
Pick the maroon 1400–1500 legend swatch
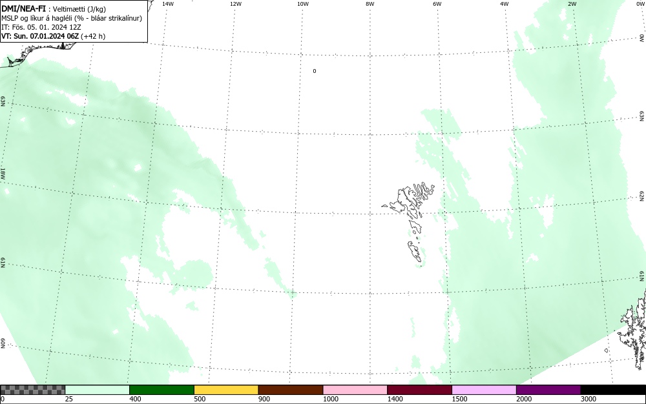click(419, 390)
